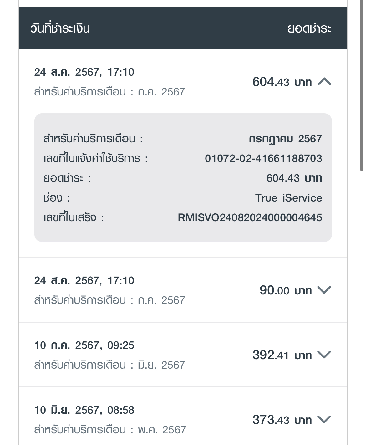Click the page scrollbar on the right edge
Screen dimensions: 366x445
[x=362, y=84]
